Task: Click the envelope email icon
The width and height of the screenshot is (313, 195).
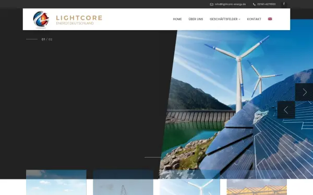Action: point(212,4)
